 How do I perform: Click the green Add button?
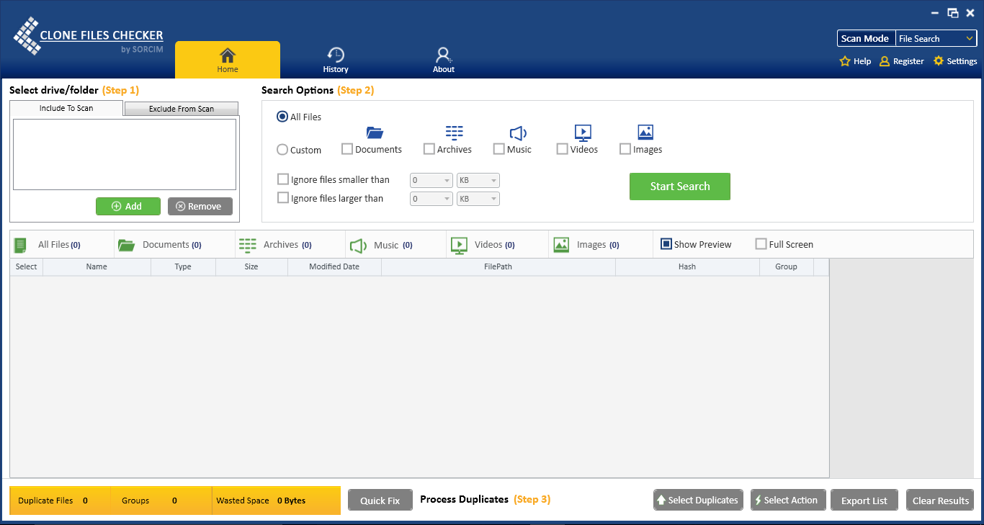(128, 206)
